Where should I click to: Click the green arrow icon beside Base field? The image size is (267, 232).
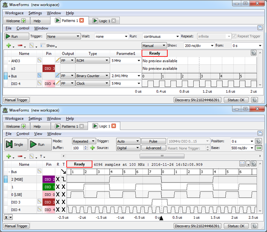click(258, 148)
